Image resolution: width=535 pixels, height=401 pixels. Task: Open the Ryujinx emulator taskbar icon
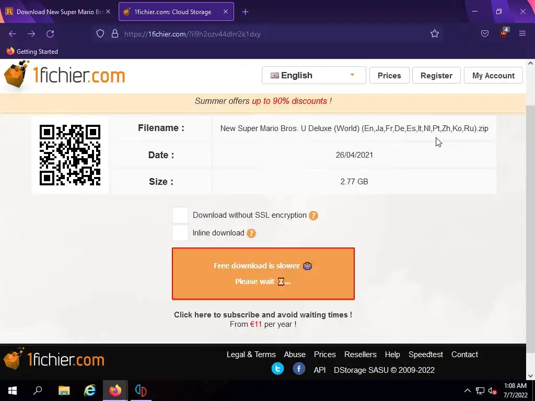point(141,391)
